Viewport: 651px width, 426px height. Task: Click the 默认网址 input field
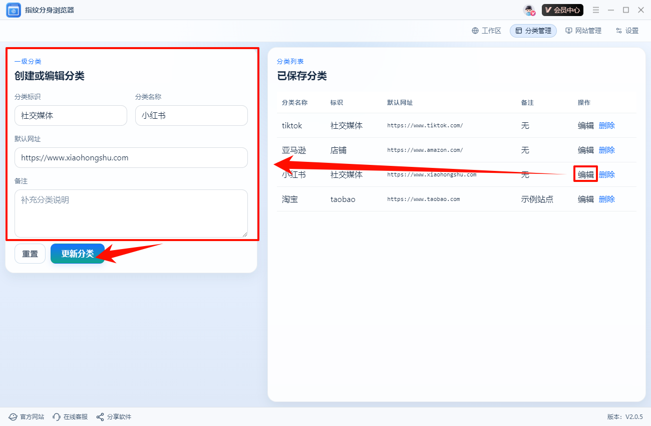[x=131, y=157]
